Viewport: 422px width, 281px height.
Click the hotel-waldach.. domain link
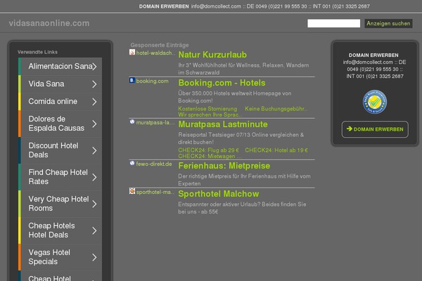click(x=155, y=53)
